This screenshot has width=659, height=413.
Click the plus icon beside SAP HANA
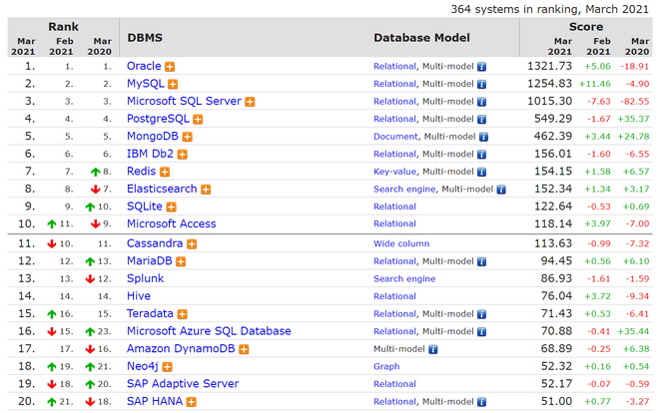pos(192,402)
